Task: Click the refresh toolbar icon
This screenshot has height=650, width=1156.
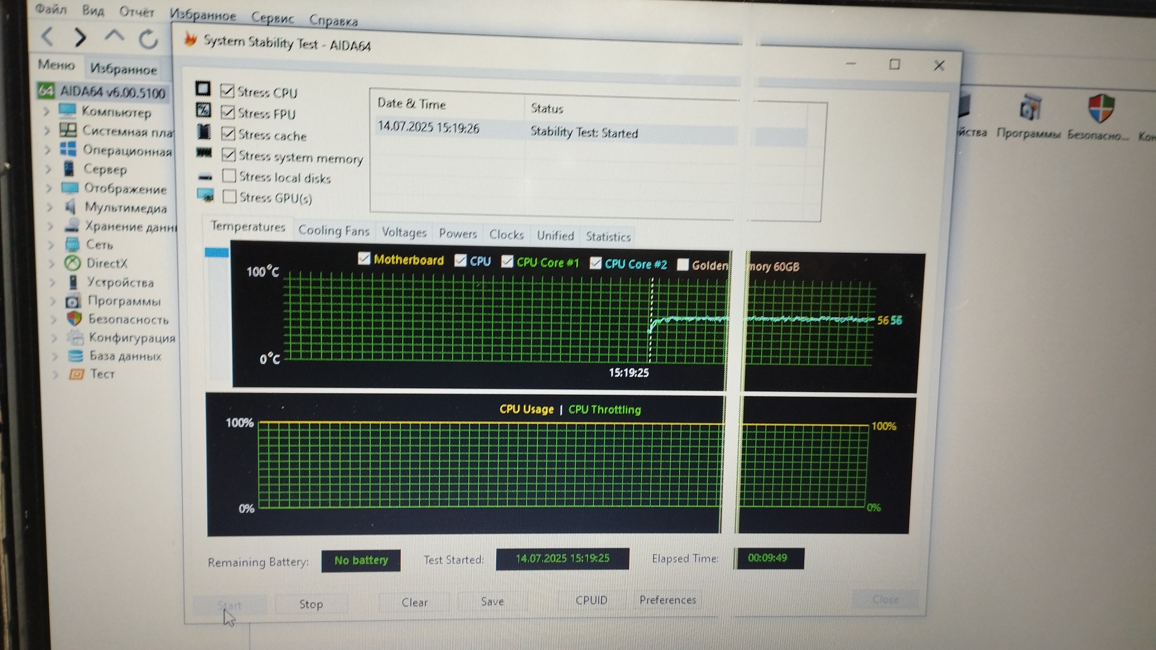Action: tap(148, 39)
